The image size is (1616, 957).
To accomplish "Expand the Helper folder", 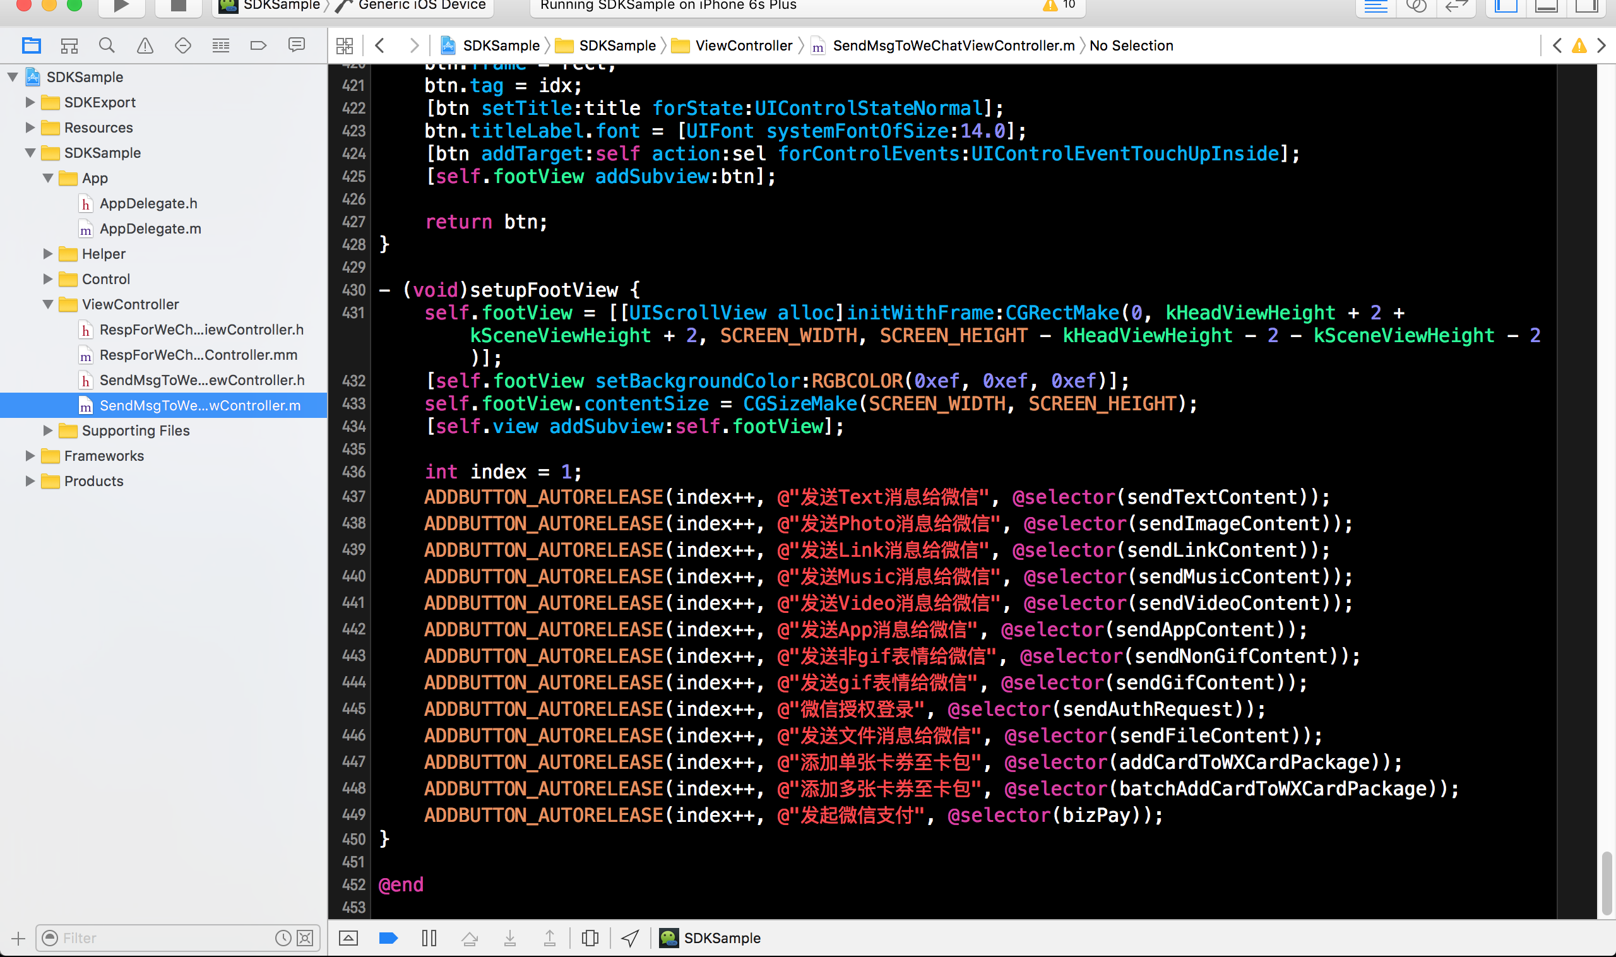I will [x=48, y=253].
